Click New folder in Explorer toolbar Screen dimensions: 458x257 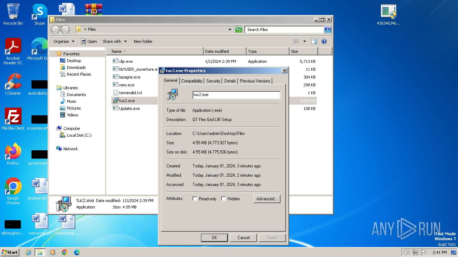pos(143,41)
